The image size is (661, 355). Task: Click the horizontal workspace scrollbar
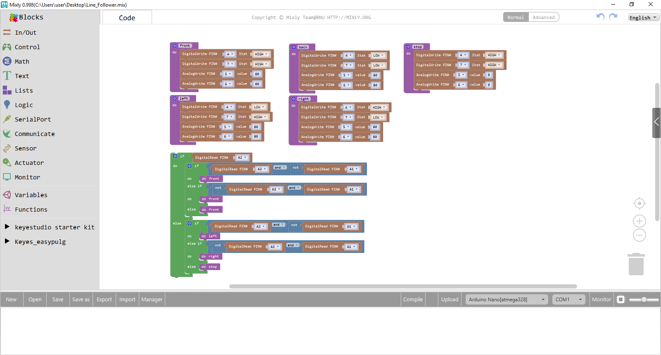click(403, 286)
